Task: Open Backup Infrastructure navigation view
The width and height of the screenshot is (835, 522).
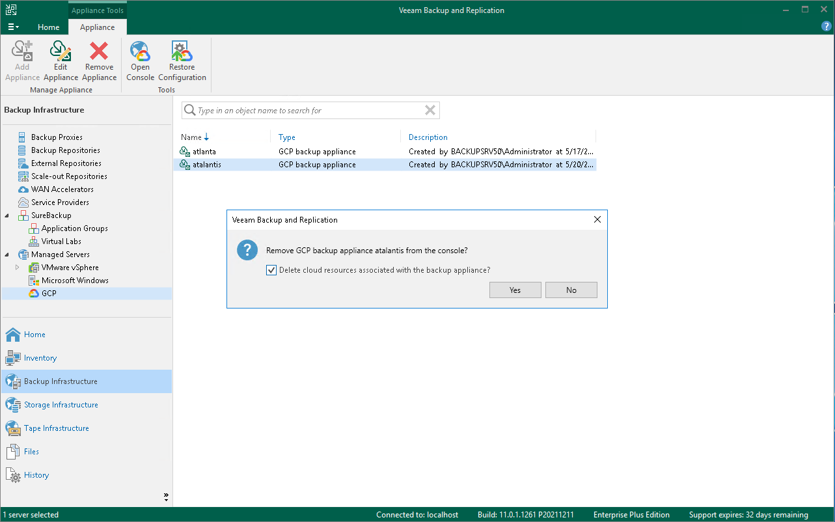Action: (87, 381)
